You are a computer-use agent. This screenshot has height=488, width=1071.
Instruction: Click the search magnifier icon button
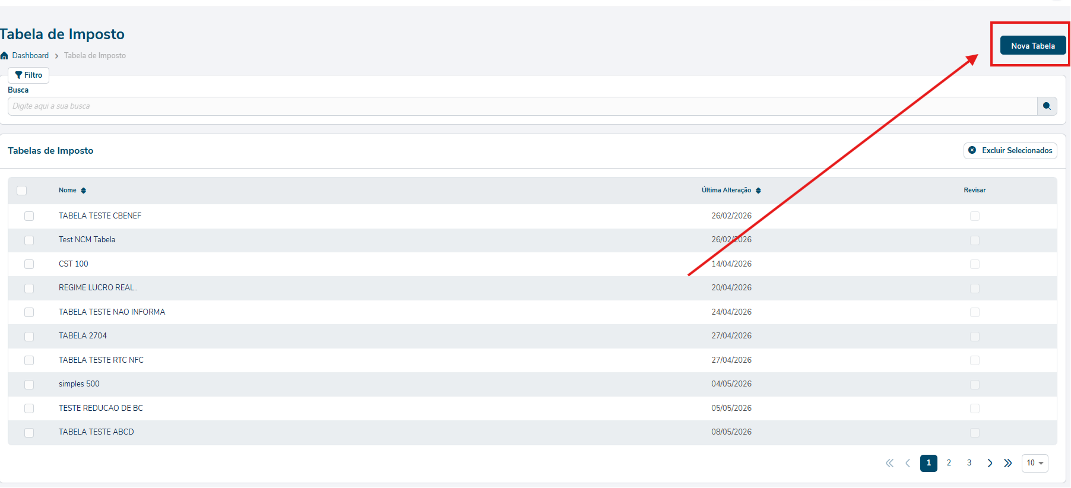[1047, 106]
